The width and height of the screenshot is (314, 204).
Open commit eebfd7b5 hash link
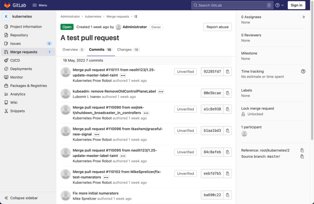point(212,173)
